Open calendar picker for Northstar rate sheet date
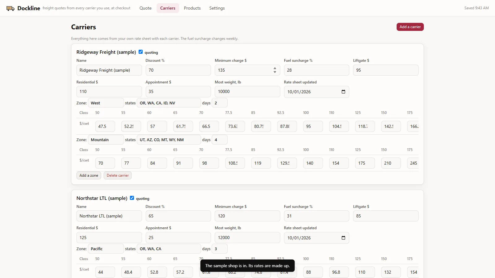Screen dimensions: 495x278 tap(343, 238)
